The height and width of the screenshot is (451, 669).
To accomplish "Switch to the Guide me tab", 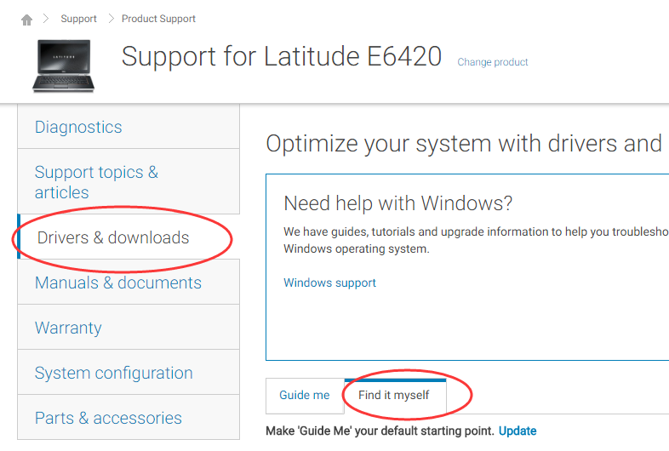I will pos(304,396).
